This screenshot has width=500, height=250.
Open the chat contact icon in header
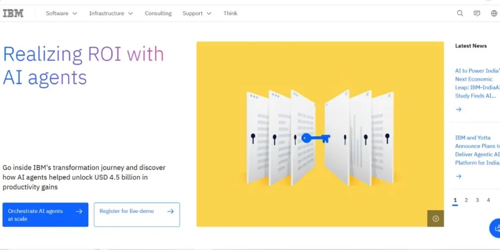point(477,13)
